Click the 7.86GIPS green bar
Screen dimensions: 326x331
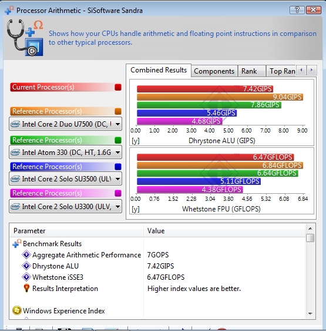[209, 105]
